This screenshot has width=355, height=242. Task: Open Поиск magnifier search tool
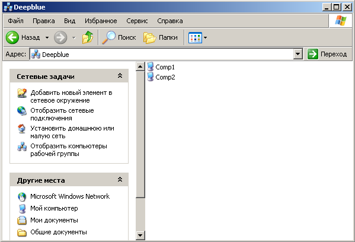pyautogui.click(x=108, y=37)
